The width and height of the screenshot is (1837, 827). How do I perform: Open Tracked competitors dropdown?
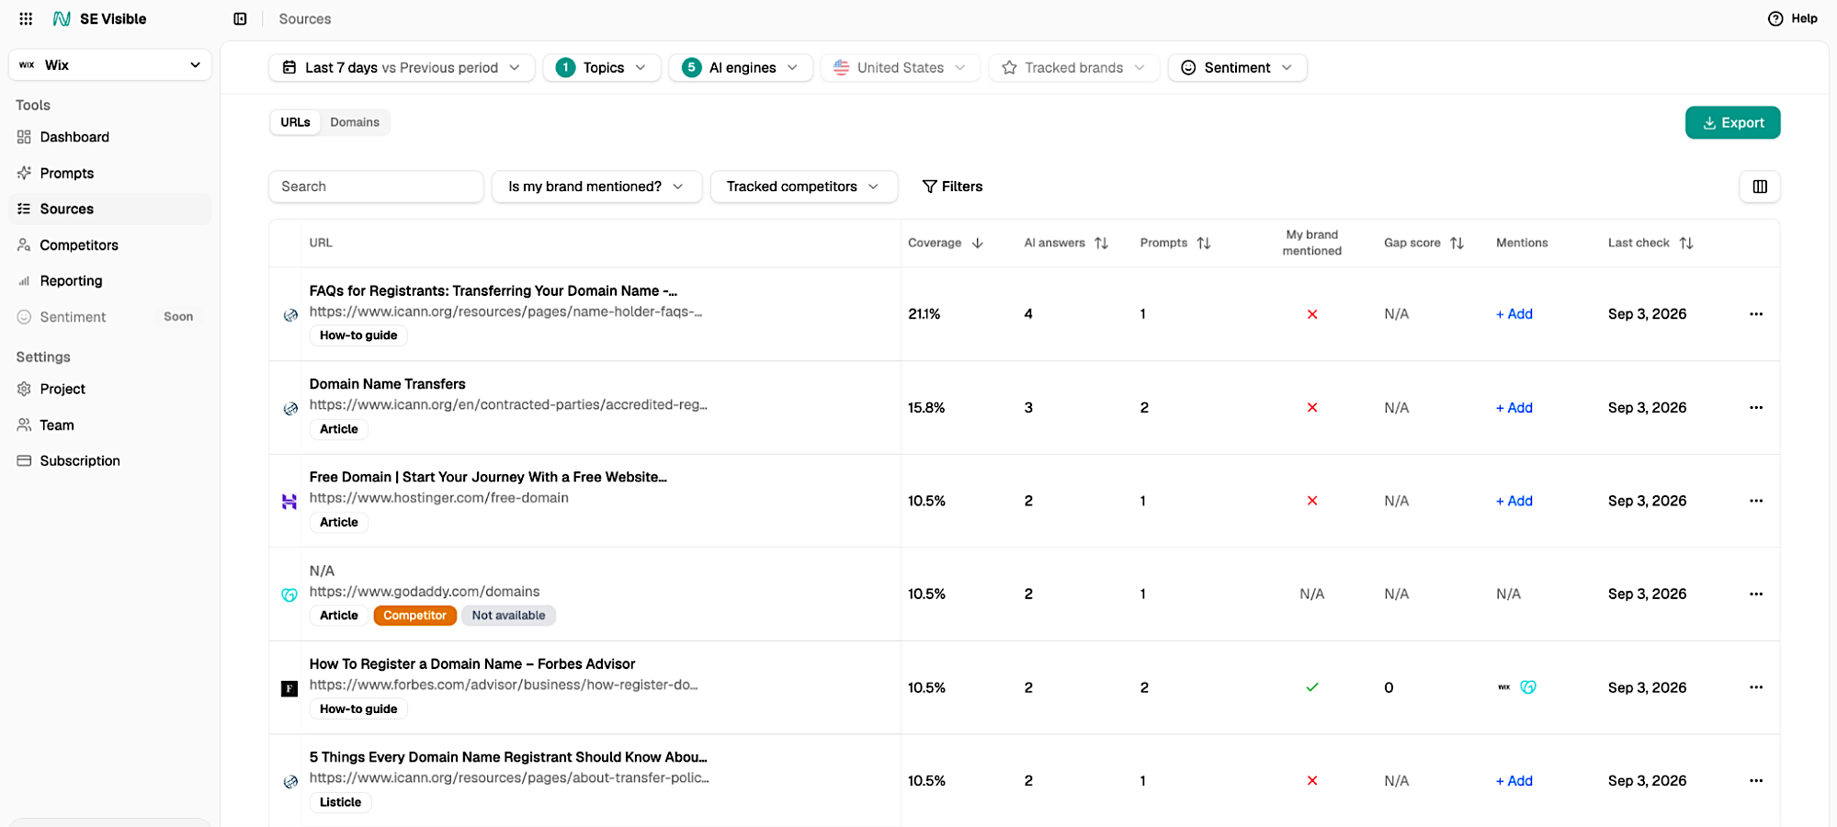pyautogui.click(x=803, y=187)
